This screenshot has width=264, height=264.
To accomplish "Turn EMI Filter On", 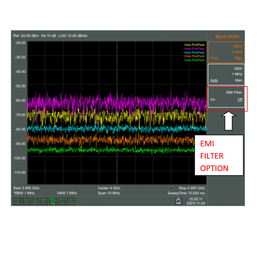I will click(x=213, y=99).
